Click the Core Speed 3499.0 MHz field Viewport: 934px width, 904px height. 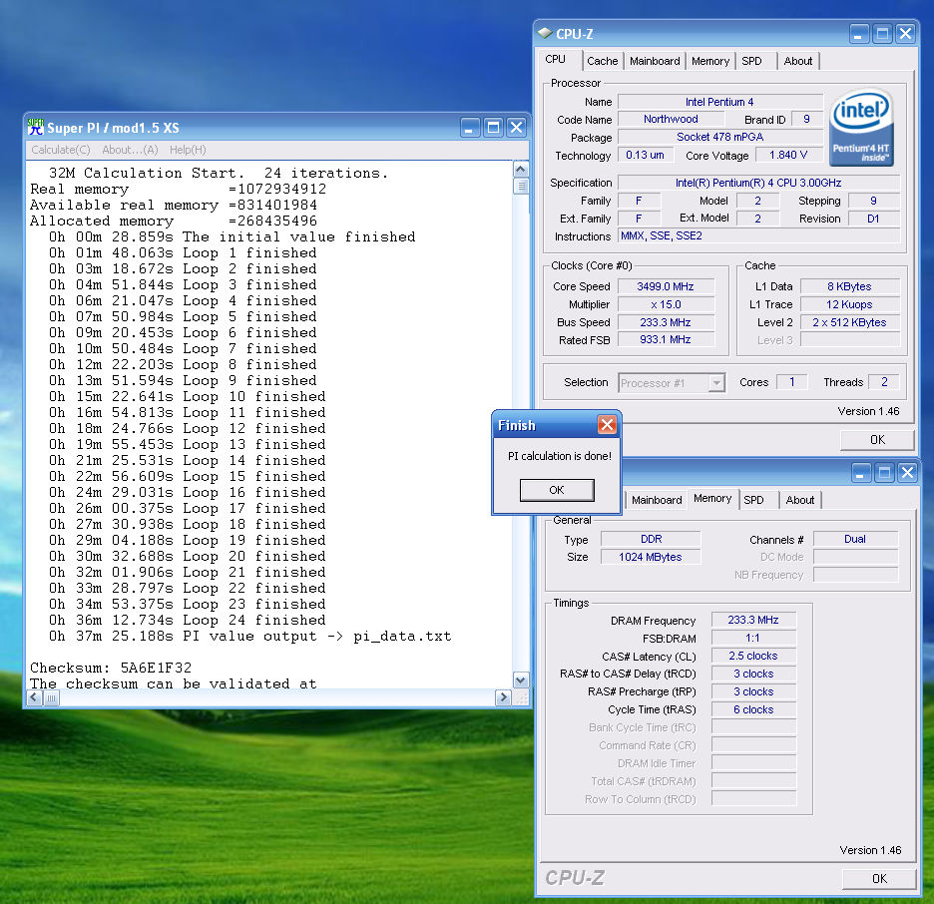tap(666, 286)
